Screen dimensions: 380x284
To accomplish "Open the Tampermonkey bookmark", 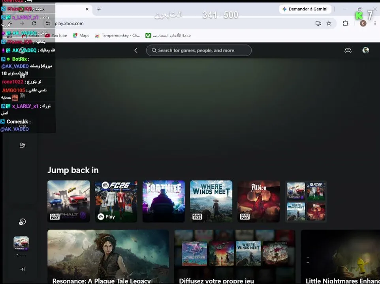I will (118, 35).
